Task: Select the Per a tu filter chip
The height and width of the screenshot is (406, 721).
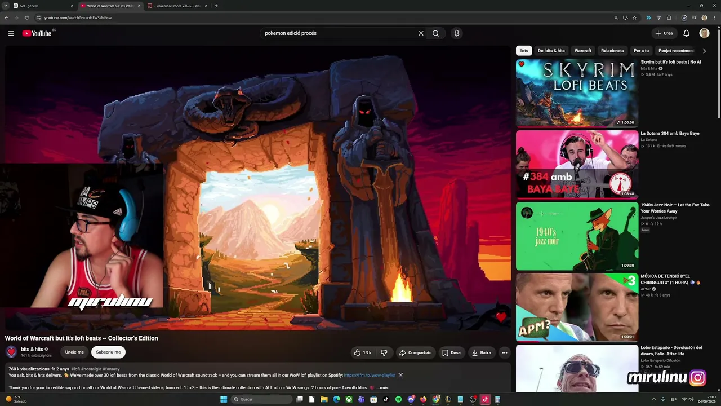Action: 641,51
